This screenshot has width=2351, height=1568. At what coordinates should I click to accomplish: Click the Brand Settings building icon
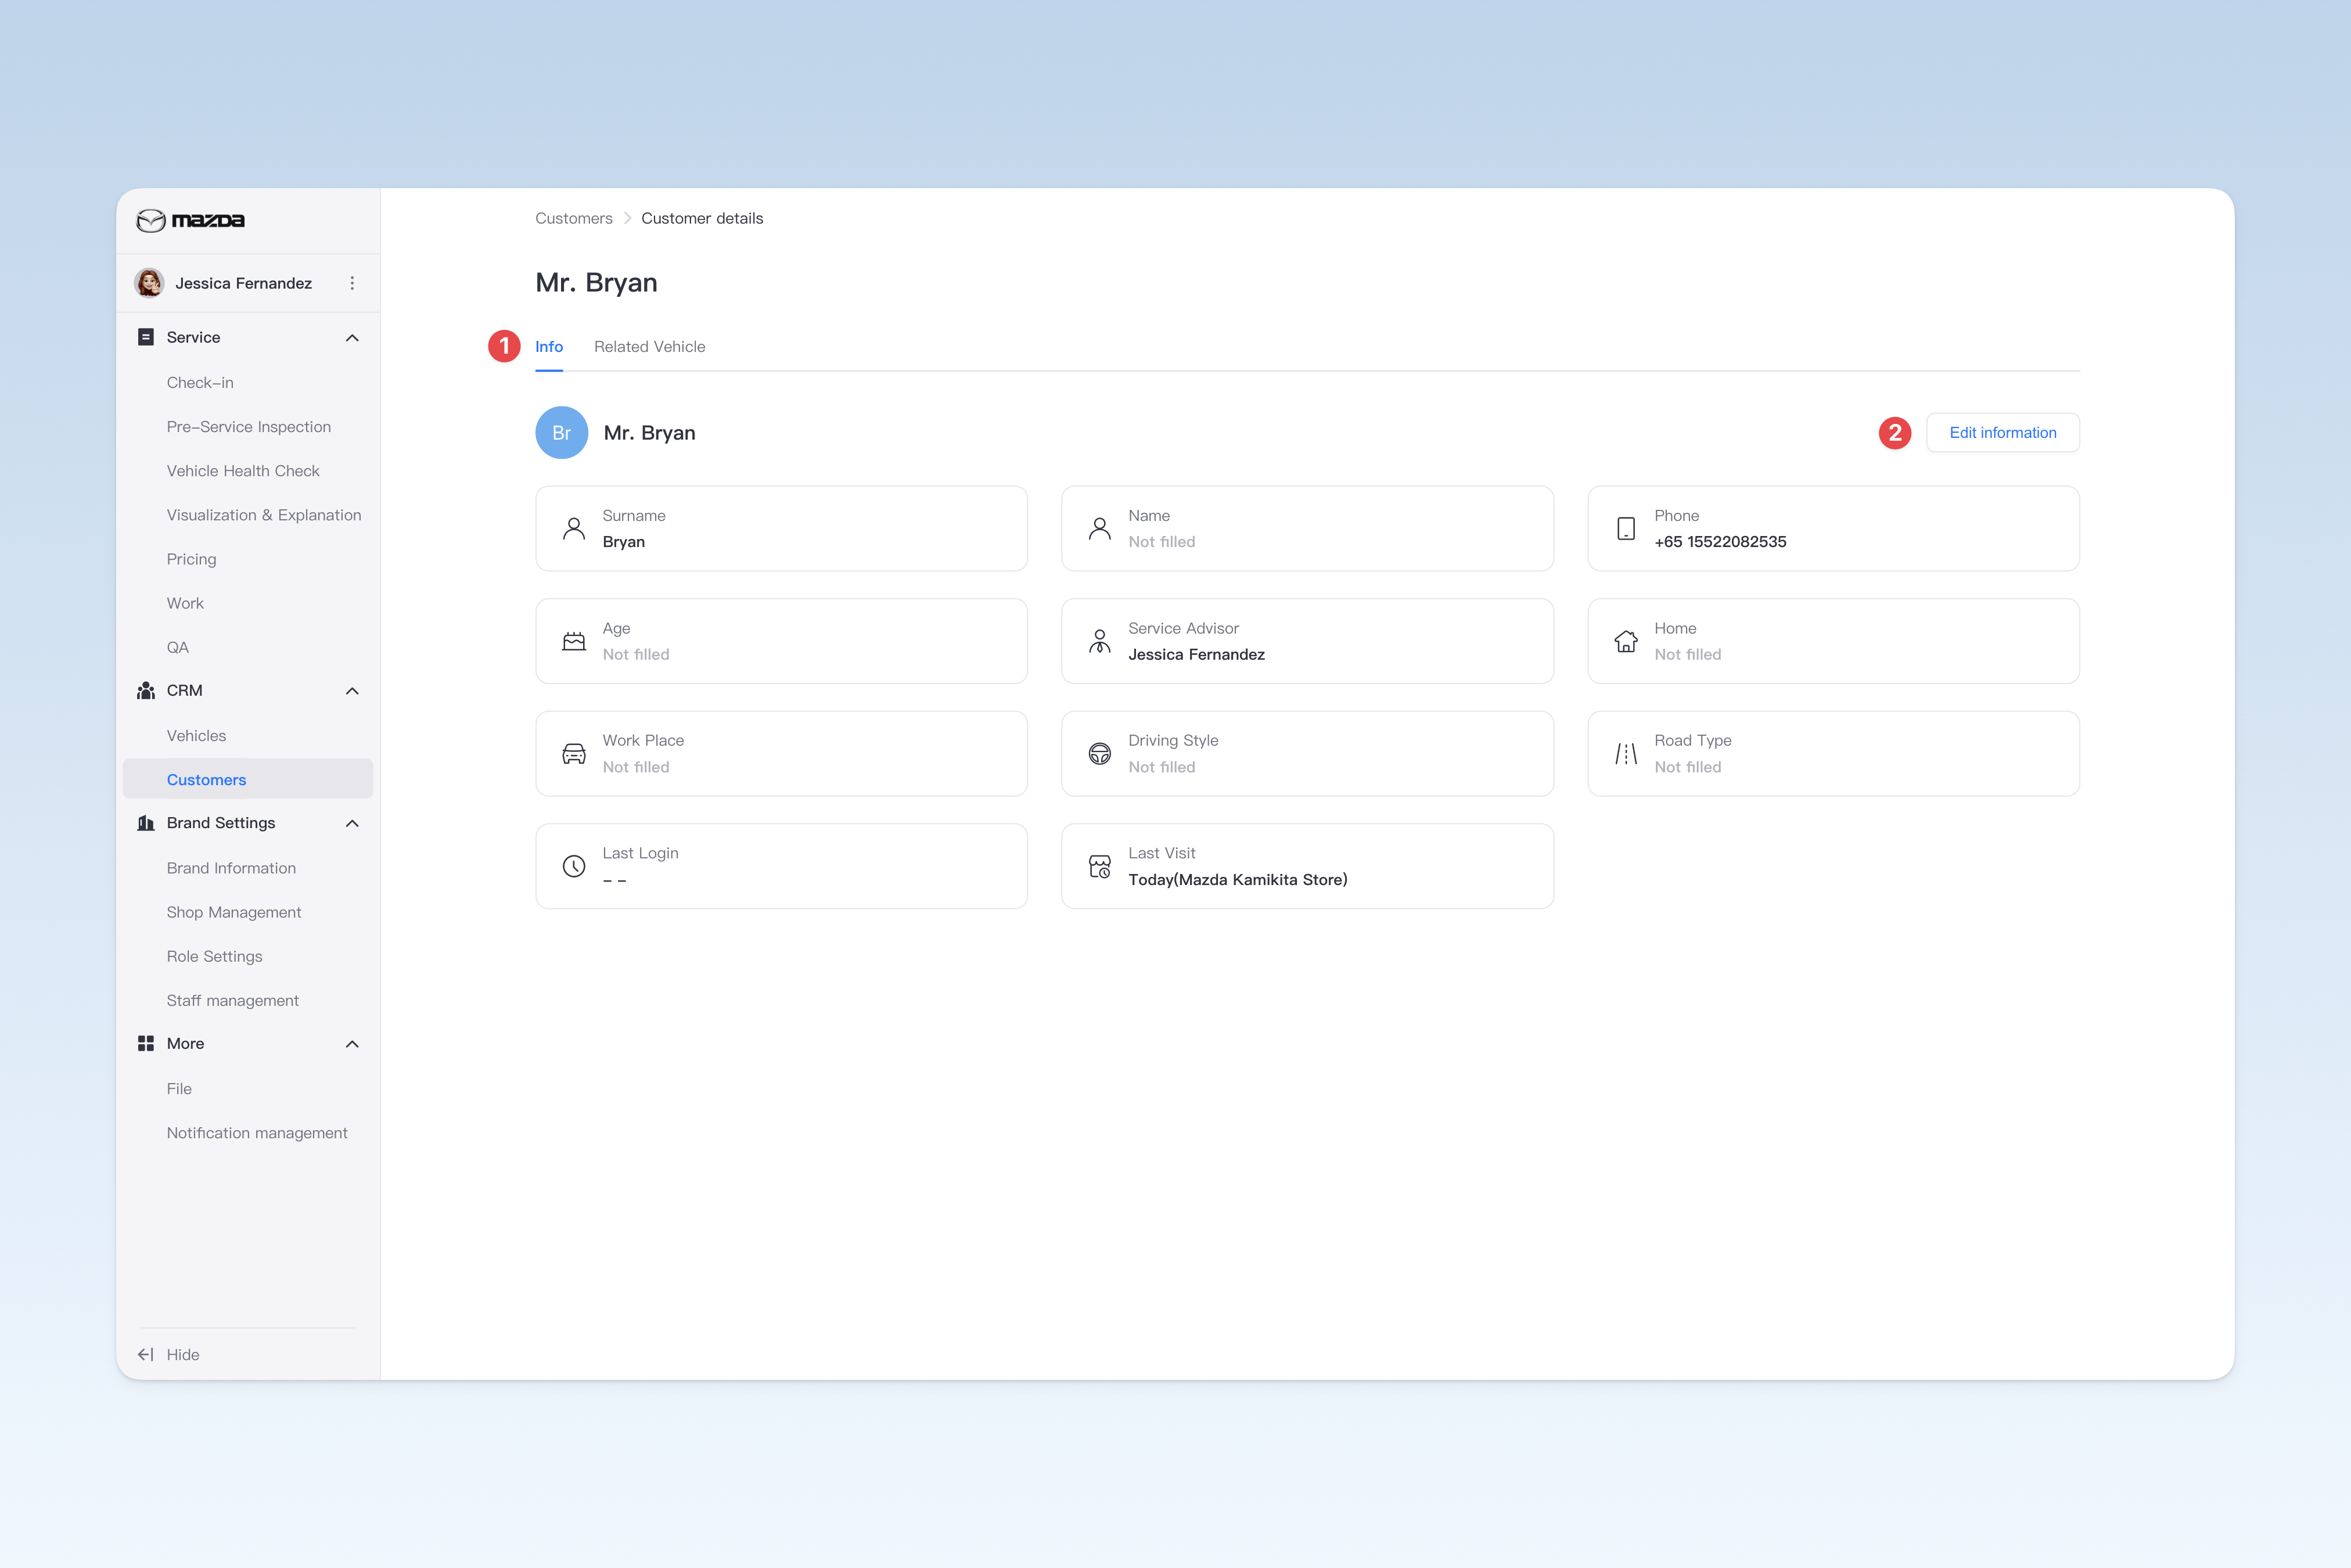146,823
